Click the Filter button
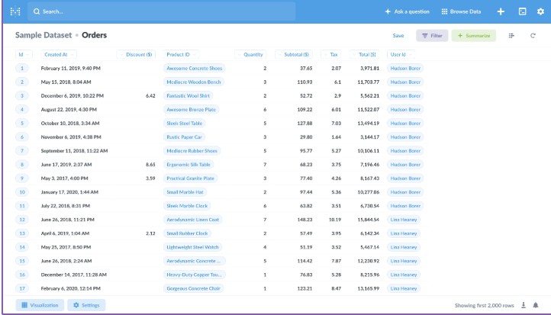This screenshot has width=551, height=315. (x=432, y=36)
